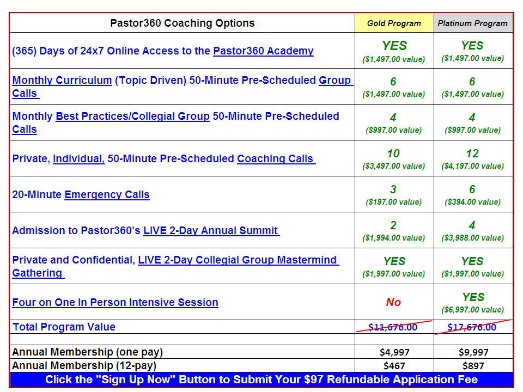
Task: Open the Best Practices/Collegial Group link
Action: (132, 116)
